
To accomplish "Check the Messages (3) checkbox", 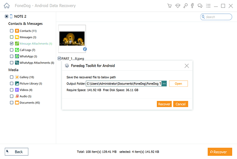I will (x=11, y=37).
